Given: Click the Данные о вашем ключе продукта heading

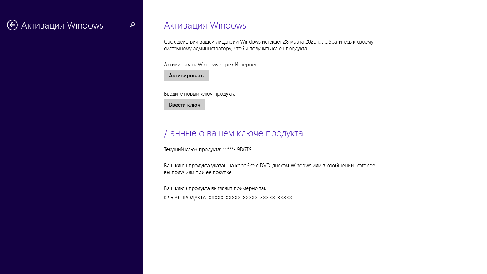Looking at the screenshot, I should [x=234, y=133].
